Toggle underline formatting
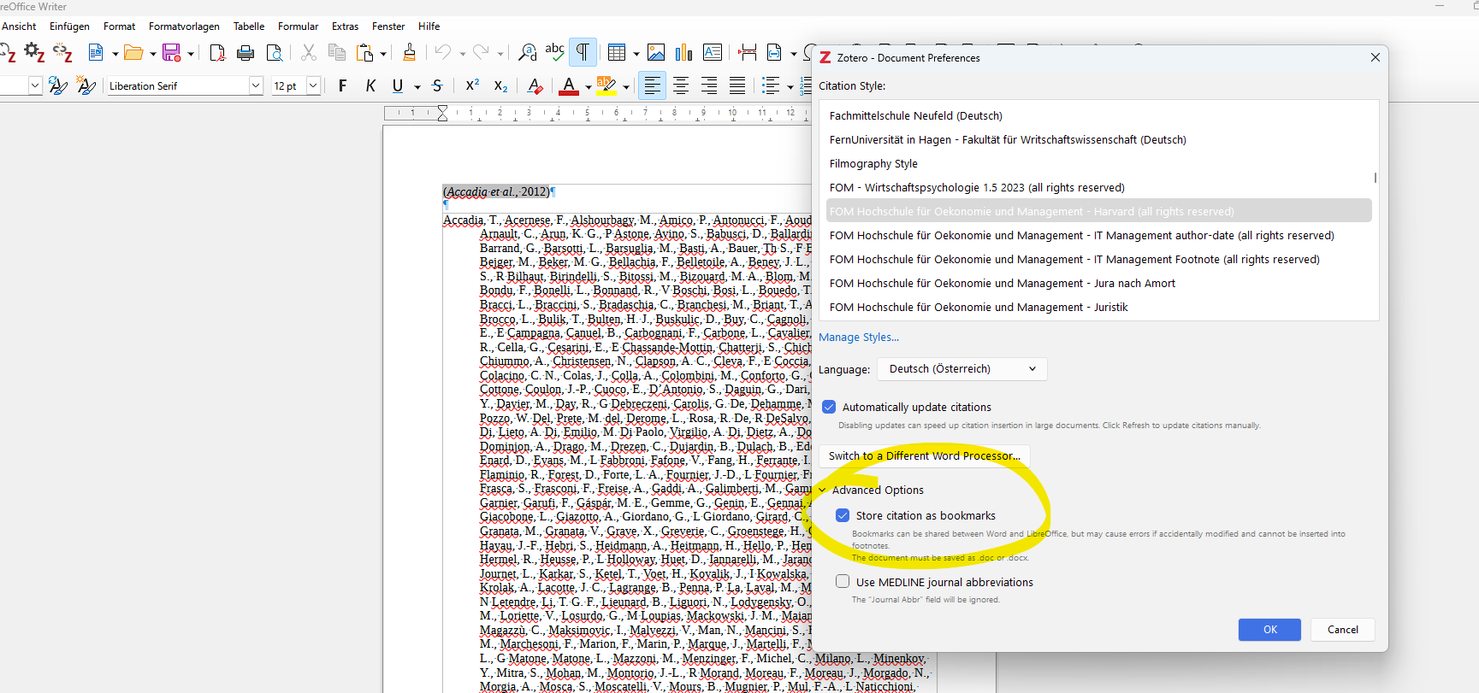Viewport: 1479px width, 693px height. pos(398,85)
